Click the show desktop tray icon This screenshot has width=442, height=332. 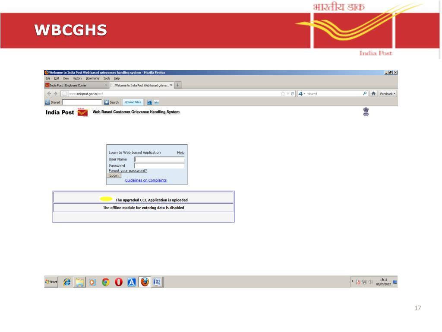point(395,282)
